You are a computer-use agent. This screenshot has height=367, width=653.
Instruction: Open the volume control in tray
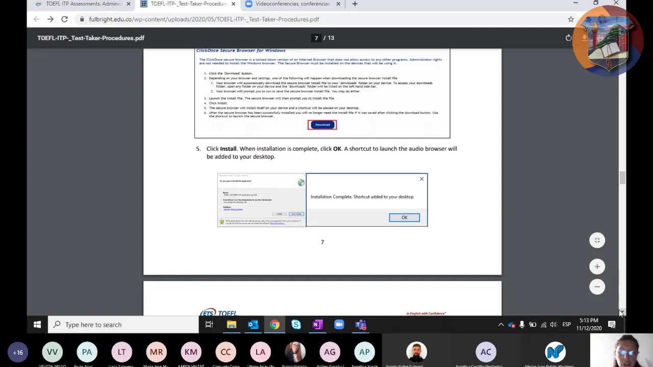(x=553, y=325)
